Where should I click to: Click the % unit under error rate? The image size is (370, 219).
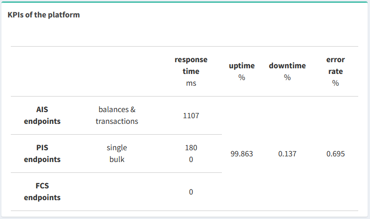(x=335, y=83)
